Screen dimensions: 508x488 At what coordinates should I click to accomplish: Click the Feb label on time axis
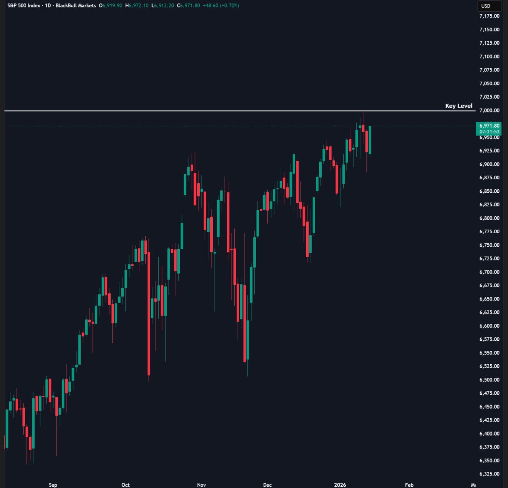(x=409, y=485)
